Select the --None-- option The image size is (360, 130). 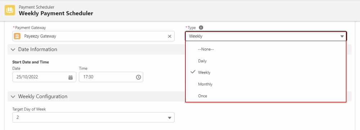coord(266,49)
